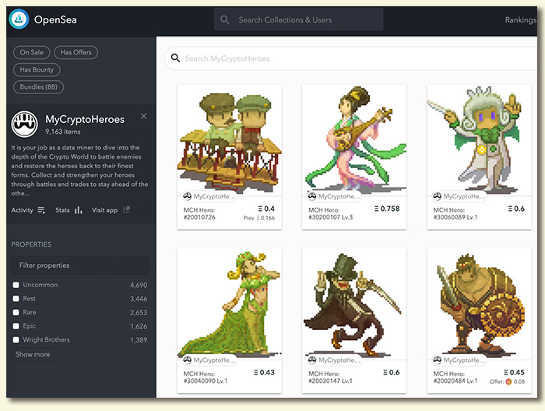This screenshot has width=545, height=411.
Task: Click the MyCryptoHeroes collection avatar icon
Action: tap(24, 124)
